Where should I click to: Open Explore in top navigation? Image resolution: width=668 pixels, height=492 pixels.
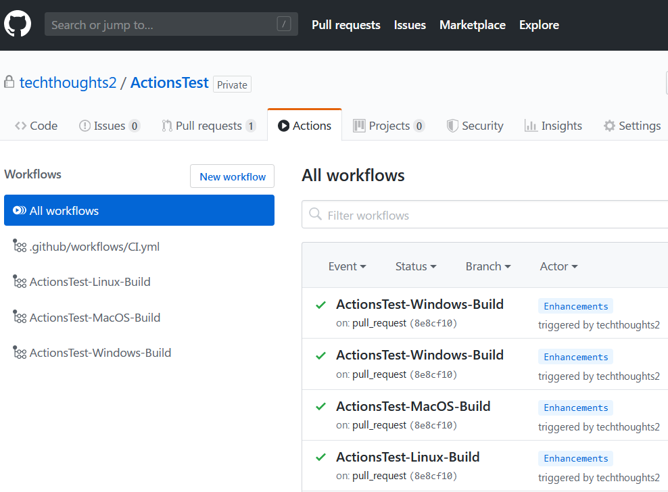tap(539, 25)
